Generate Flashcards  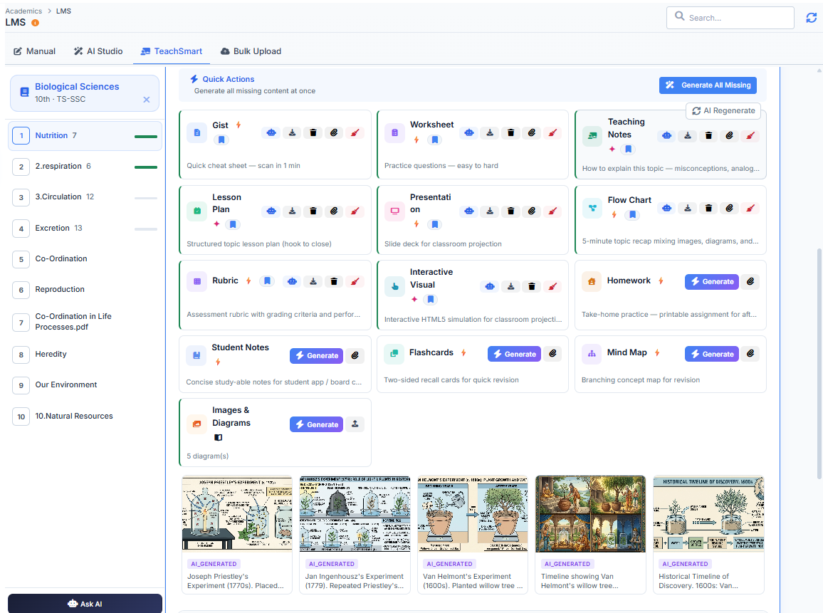(x=514, y=355)
